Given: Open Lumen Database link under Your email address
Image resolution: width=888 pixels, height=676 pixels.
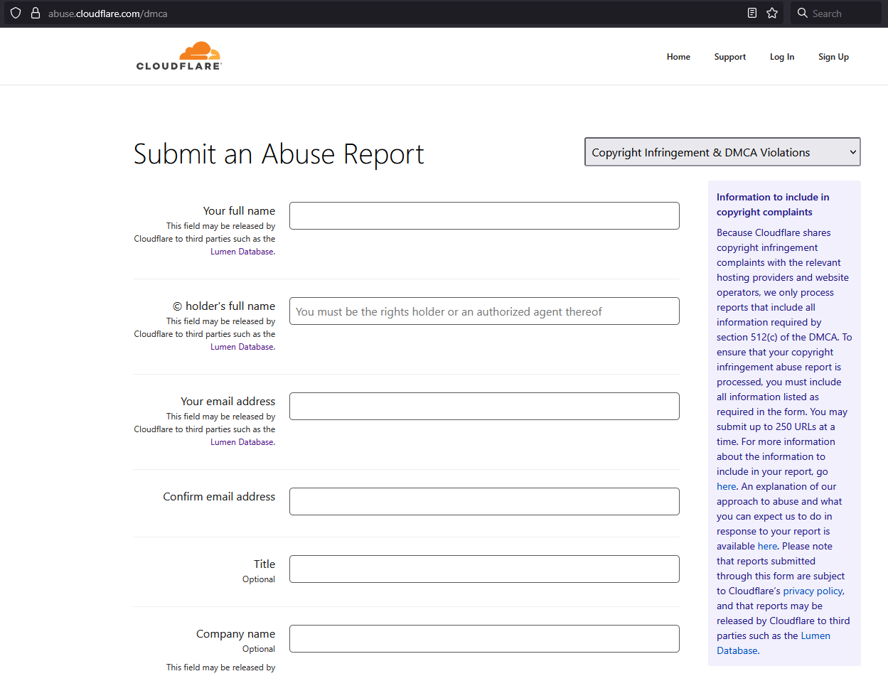Looking at the screenshot, I should 242,442.
